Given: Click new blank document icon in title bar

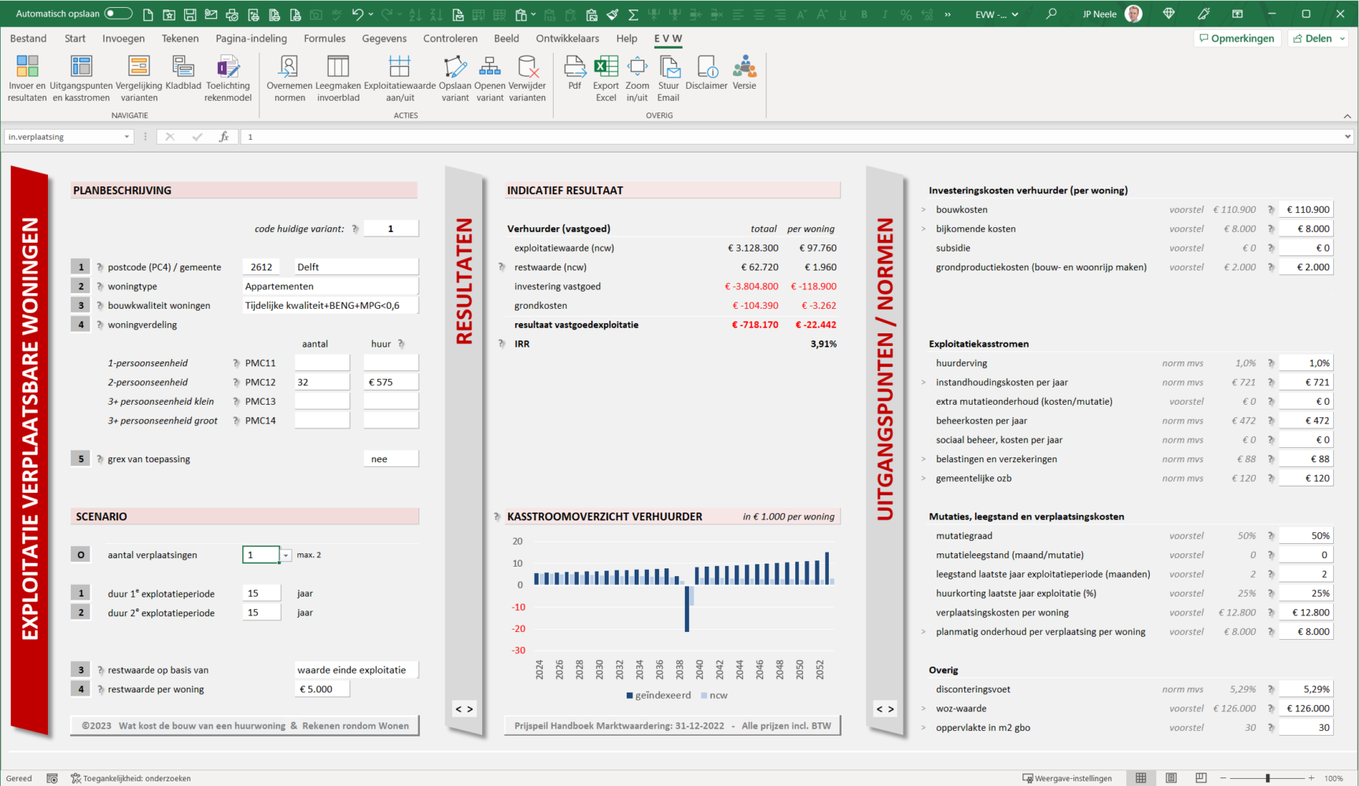Looking at the screenshot, I should (x=148, y=14).
